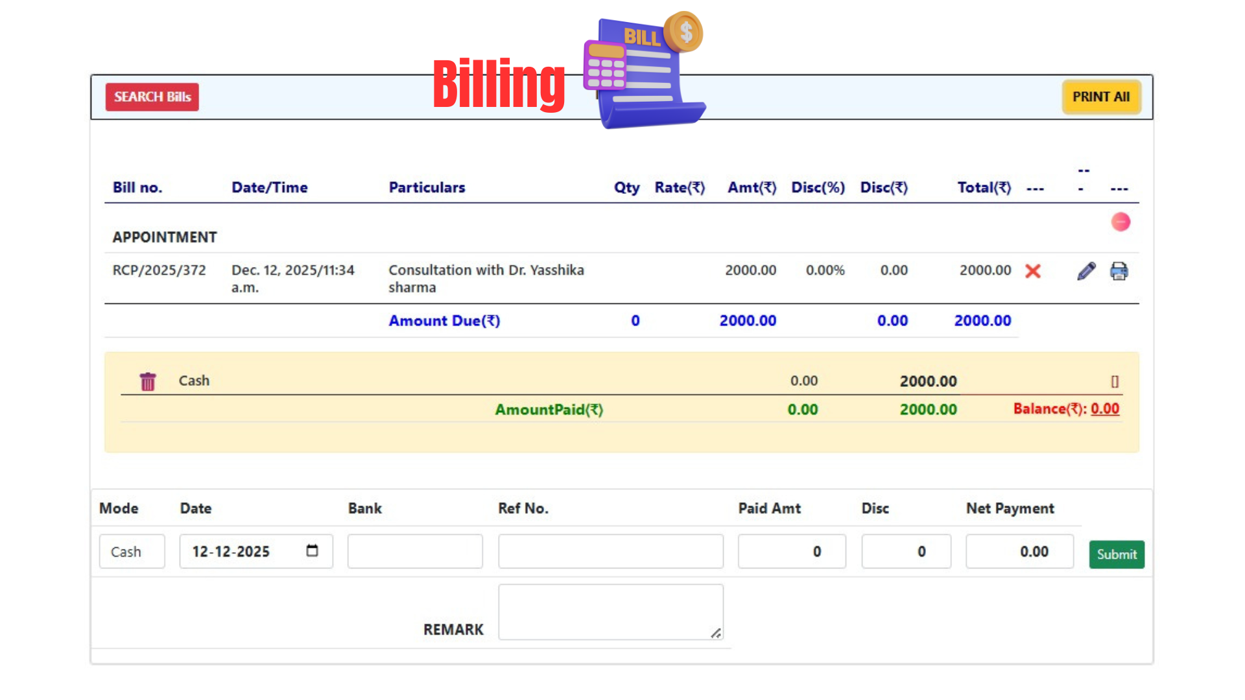Viewport: 1245px width, 700px height.
Task: Click the Ref No. text field
Action: coord(610,552)
